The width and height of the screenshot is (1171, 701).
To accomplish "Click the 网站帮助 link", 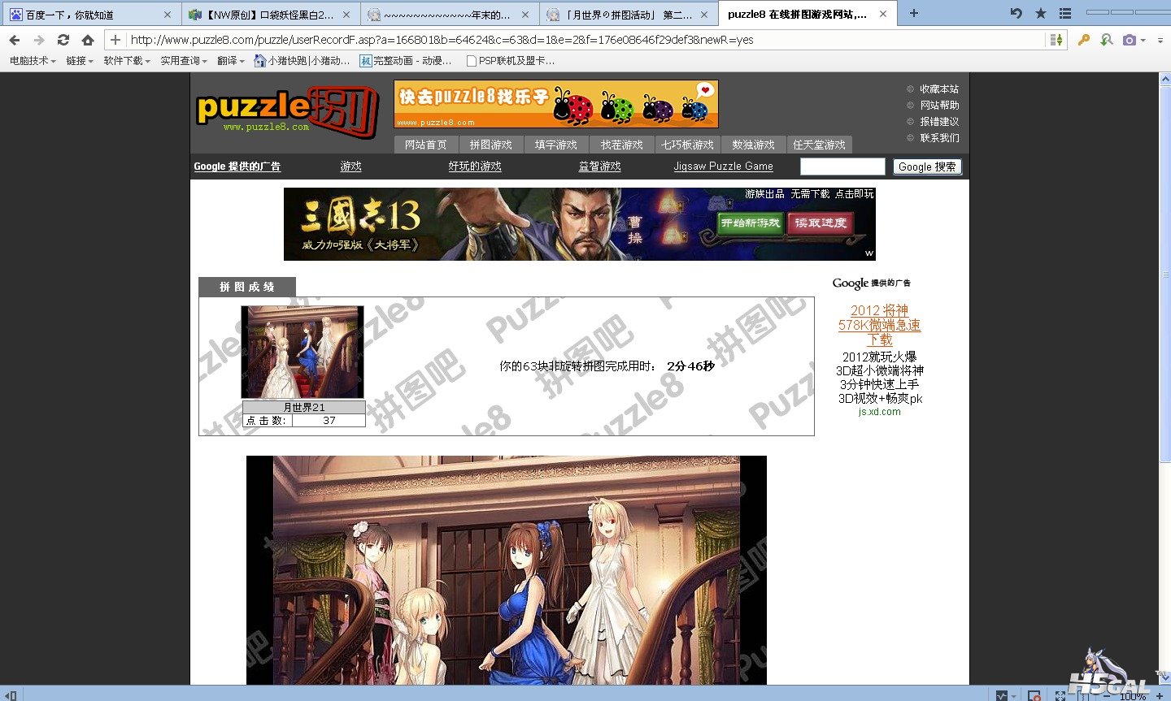I will 939,106.
